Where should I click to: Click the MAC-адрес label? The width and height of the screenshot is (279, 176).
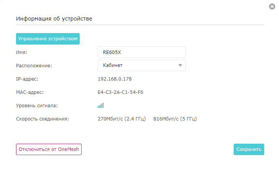tap(30, 92)
